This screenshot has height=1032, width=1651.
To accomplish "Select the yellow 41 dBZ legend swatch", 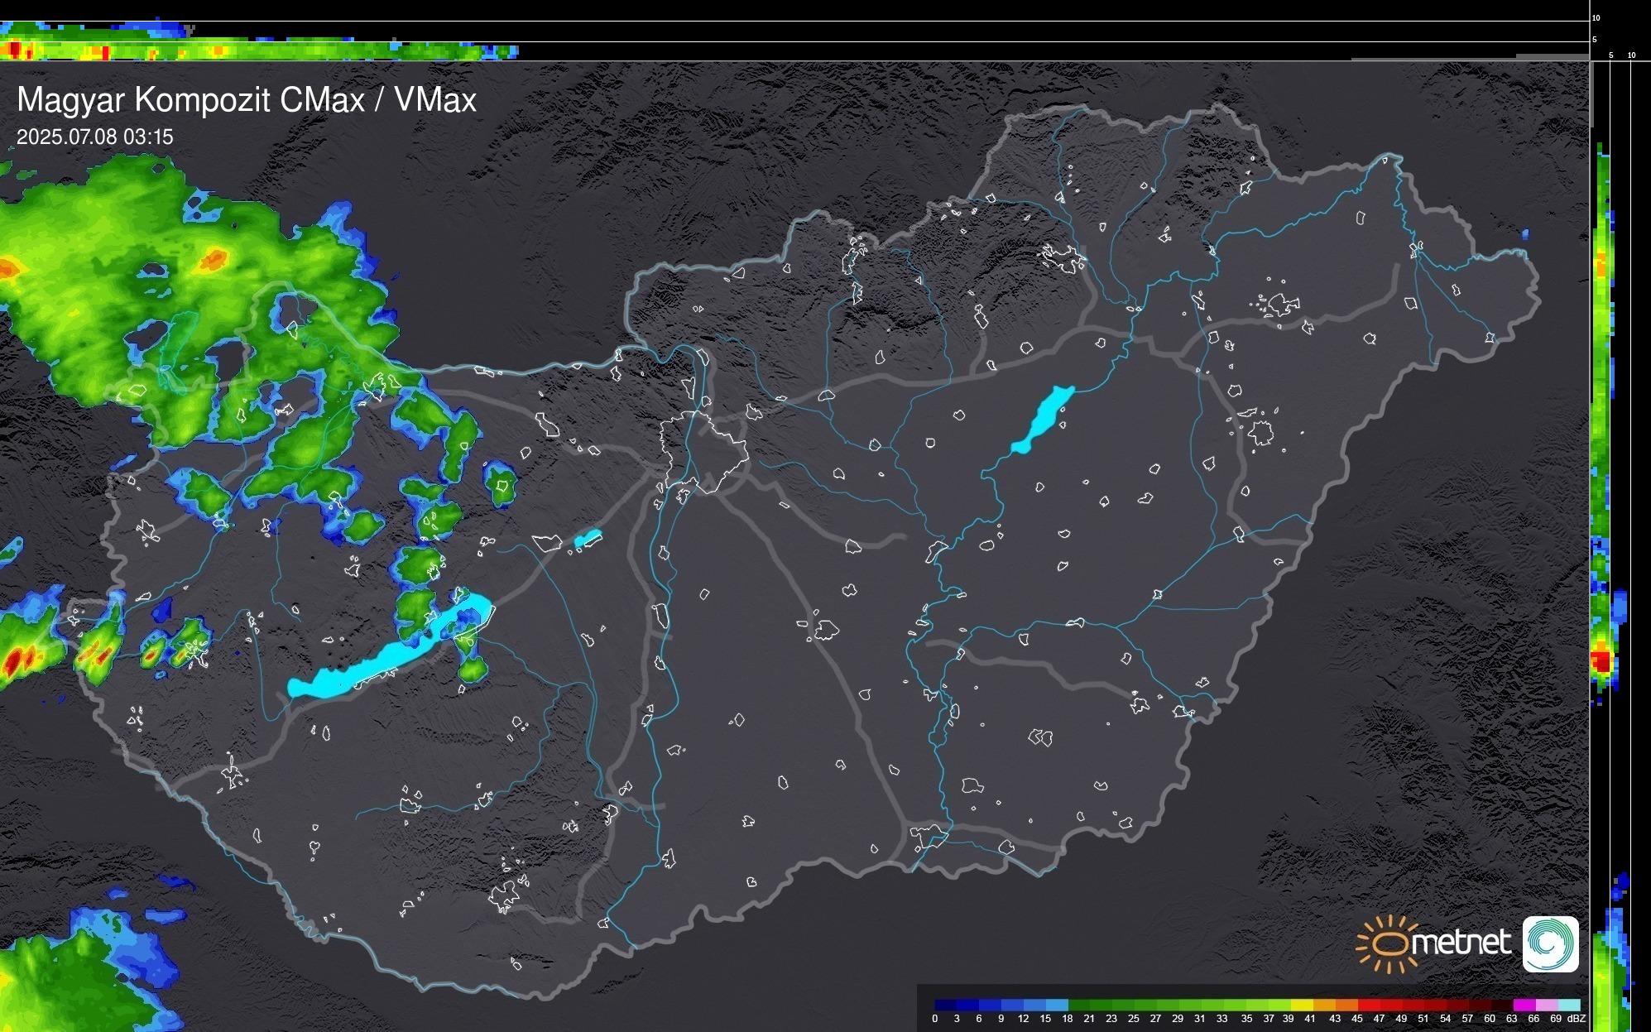I will 1303,1005.
